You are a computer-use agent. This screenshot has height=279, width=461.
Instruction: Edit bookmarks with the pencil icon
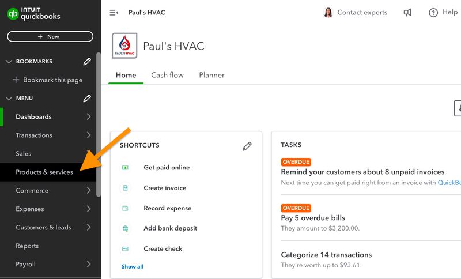point(87,62)
